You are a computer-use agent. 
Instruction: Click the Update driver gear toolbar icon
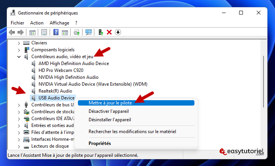pos(77,33)
